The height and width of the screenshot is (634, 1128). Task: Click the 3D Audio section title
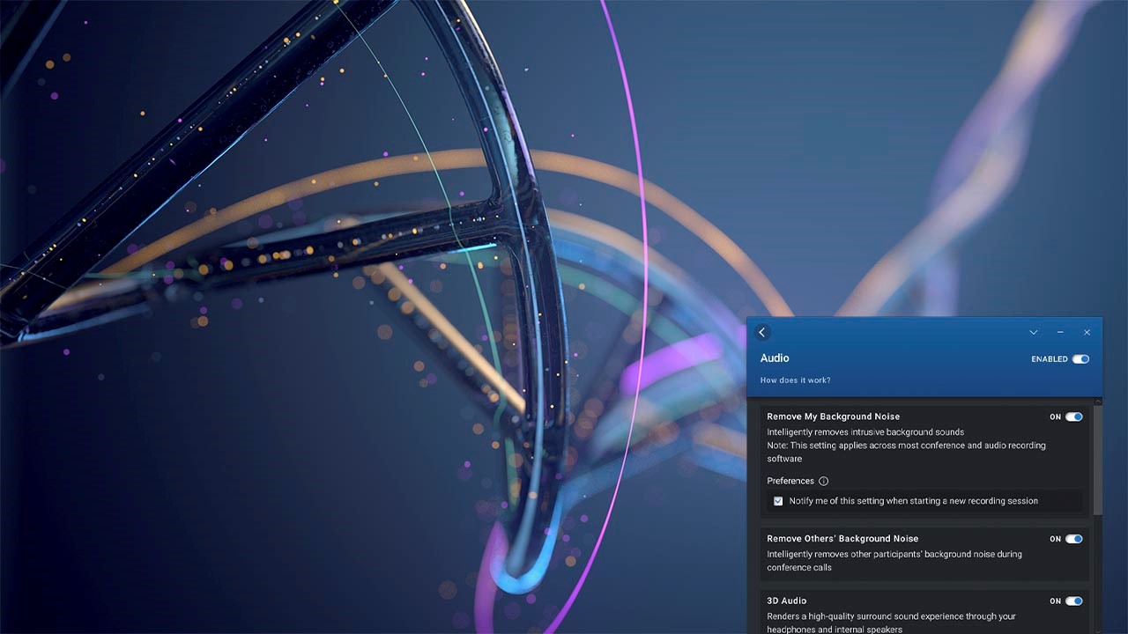click(x=786, y=601)
